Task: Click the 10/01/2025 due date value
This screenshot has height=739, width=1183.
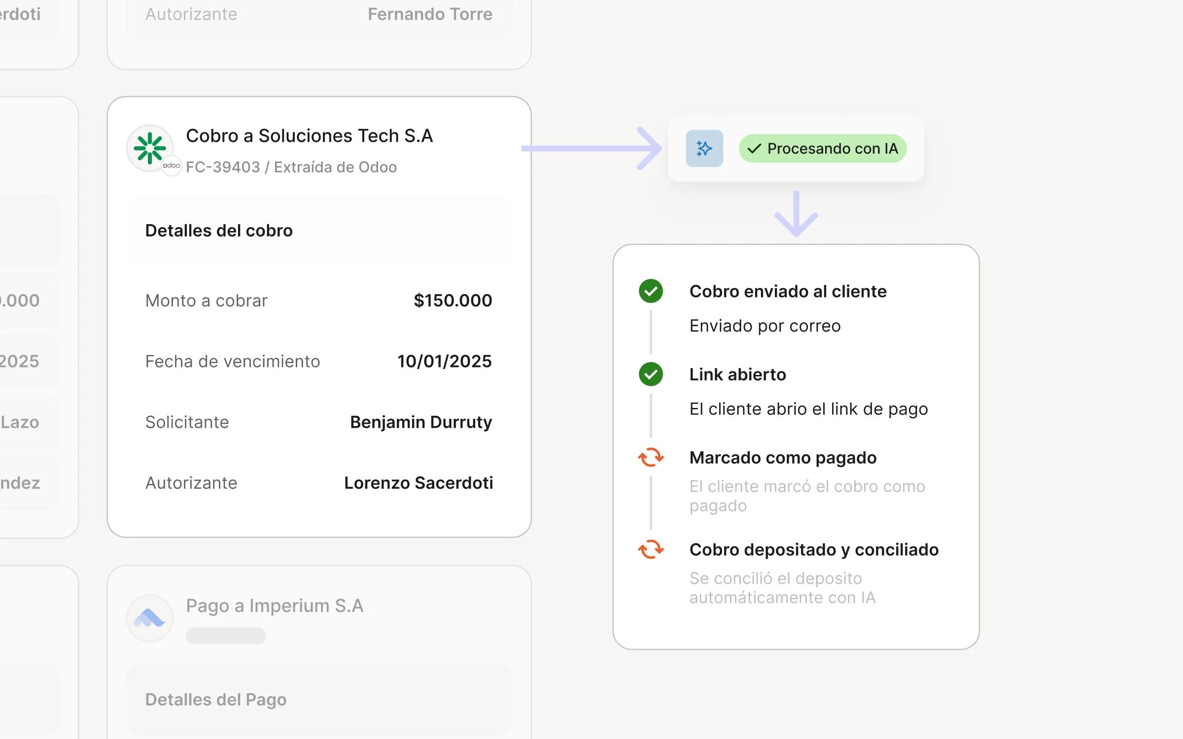Action: click(x=444, y=361)
